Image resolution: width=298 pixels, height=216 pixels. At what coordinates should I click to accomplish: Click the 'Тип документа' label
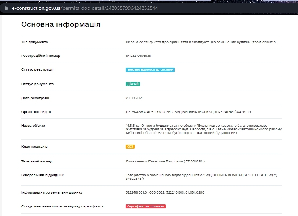(x=35, y=42)
